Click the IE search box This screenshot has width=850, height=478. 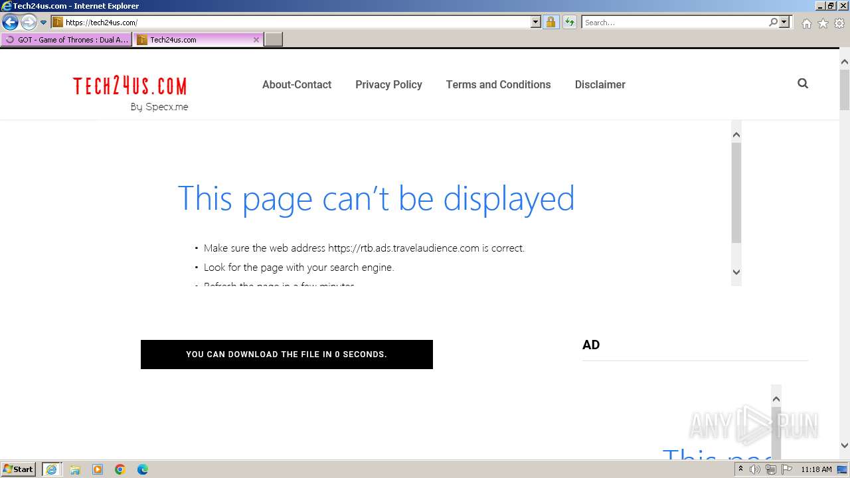675,23
